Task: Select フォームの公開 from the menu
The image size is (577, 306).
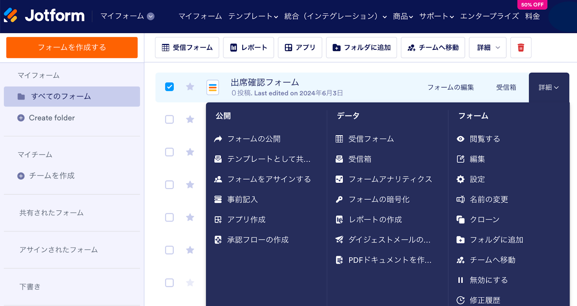Action: click(x=254, y=139)
